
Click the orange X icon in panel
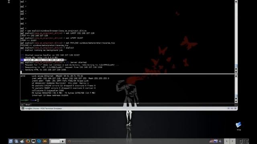click(45, 141)
